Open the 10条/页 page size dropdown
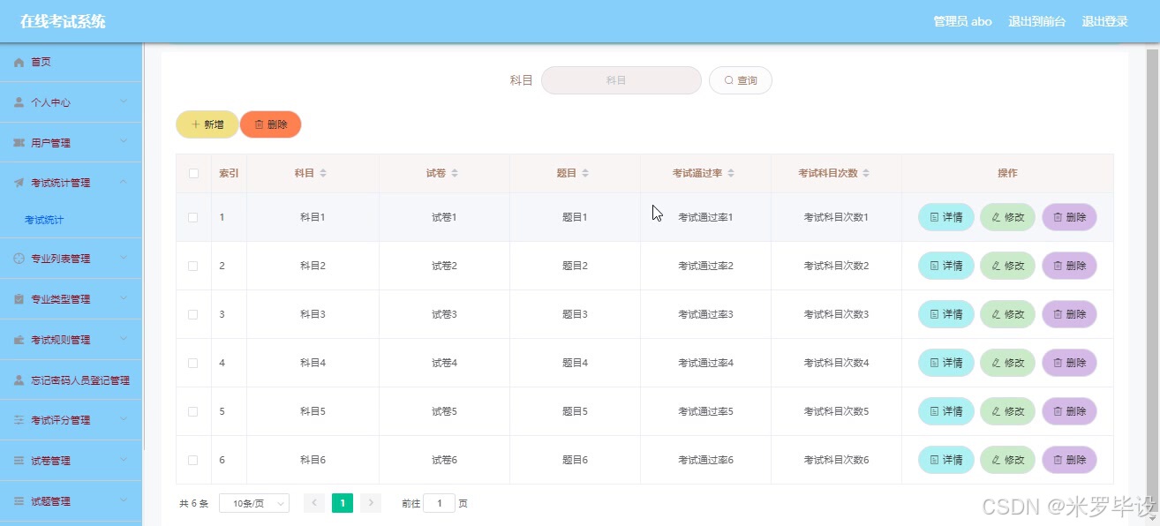 pos(254,503)
